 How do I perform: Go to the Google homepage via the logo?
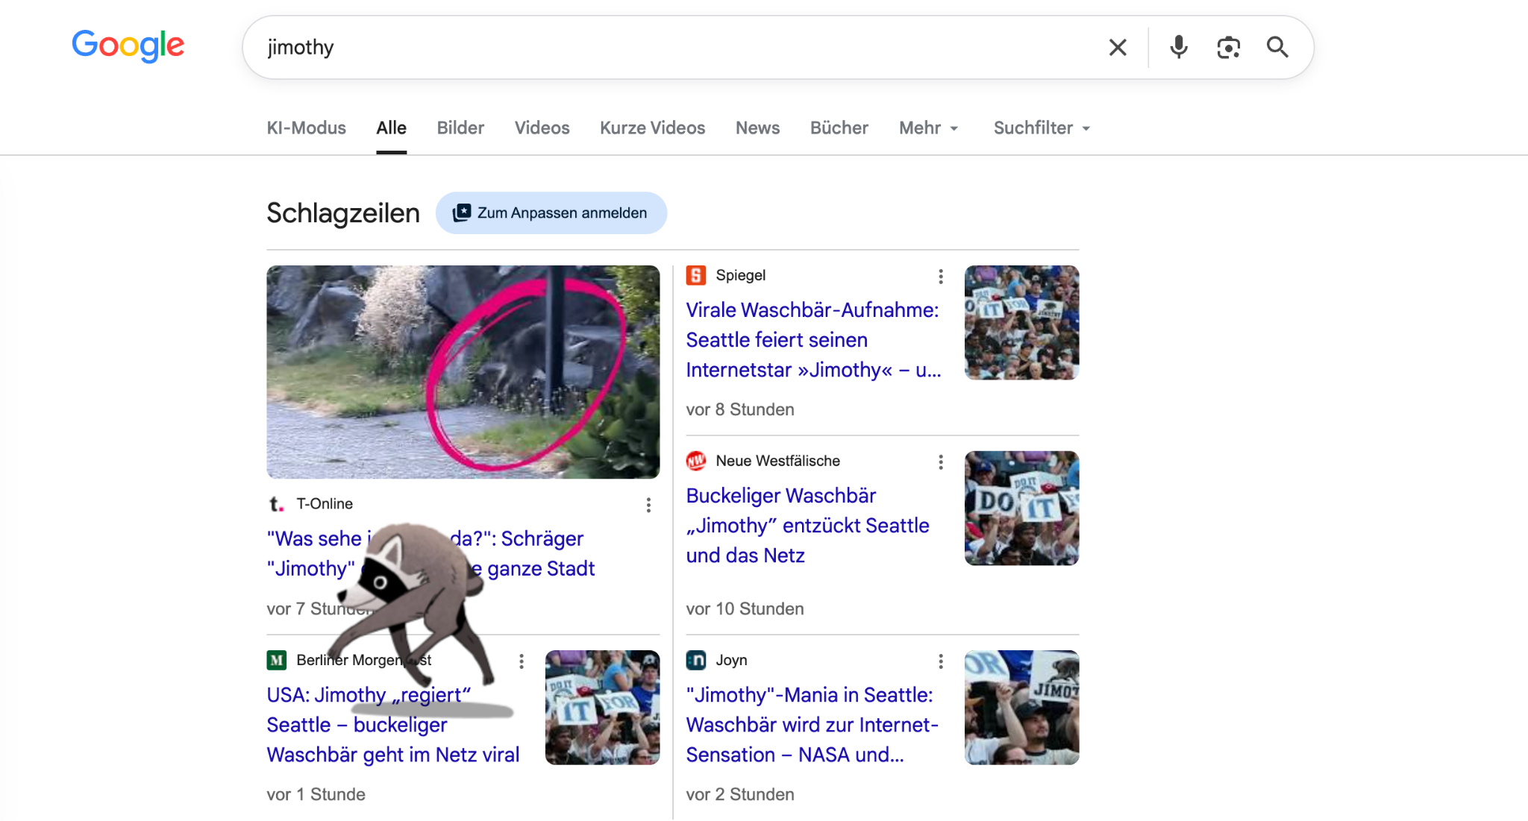128,46
